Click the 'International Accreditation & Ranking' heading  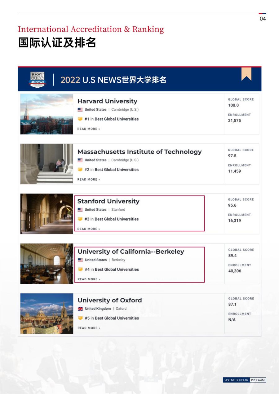[x=91, y=29]
